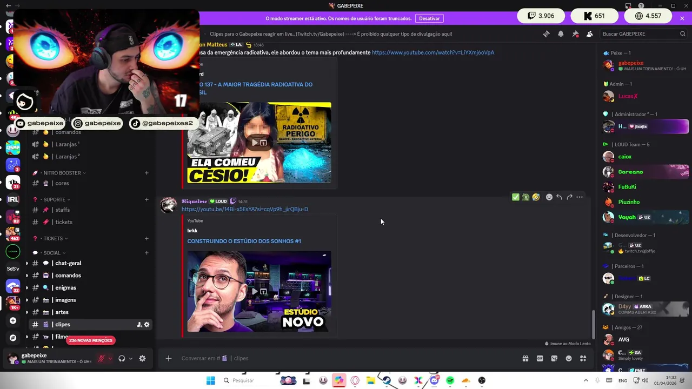The width and height of the screenshot is (692, 389).
Task: Toggle microphone mute
Action: [101, 358]
